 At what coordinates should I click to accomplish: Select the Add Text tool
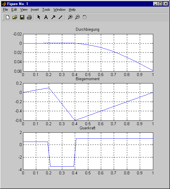click(x=46, y=17)
